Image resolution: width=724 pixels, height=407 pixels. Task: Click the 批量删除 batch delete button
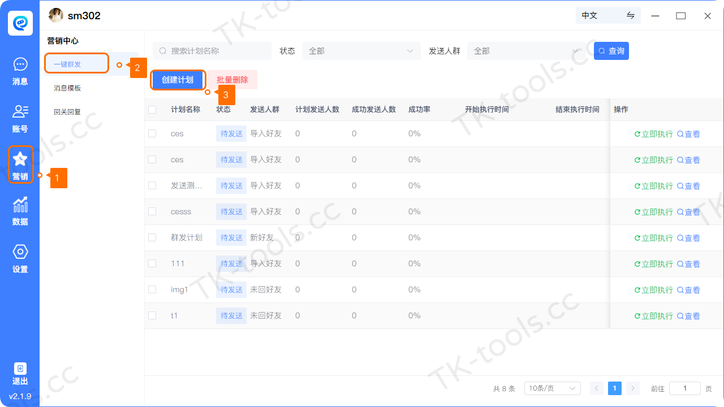click(x=232, y=80)
